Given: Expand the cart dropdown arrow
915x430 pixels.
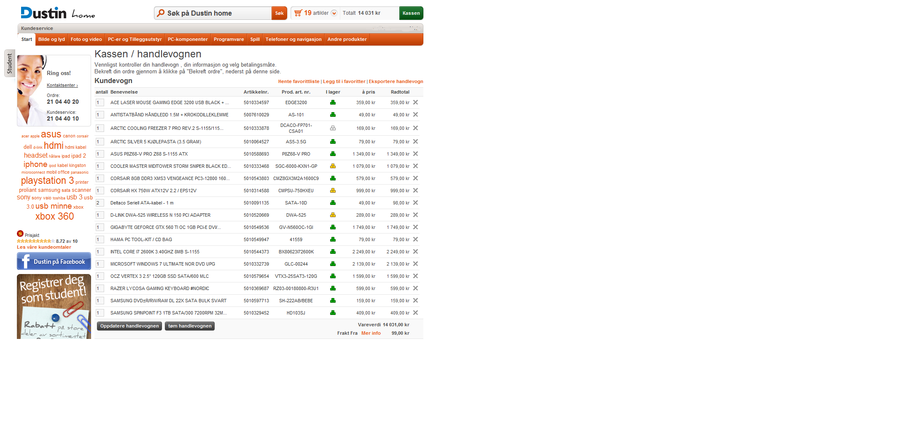Looking at the screenshot, I should (334, 13).
